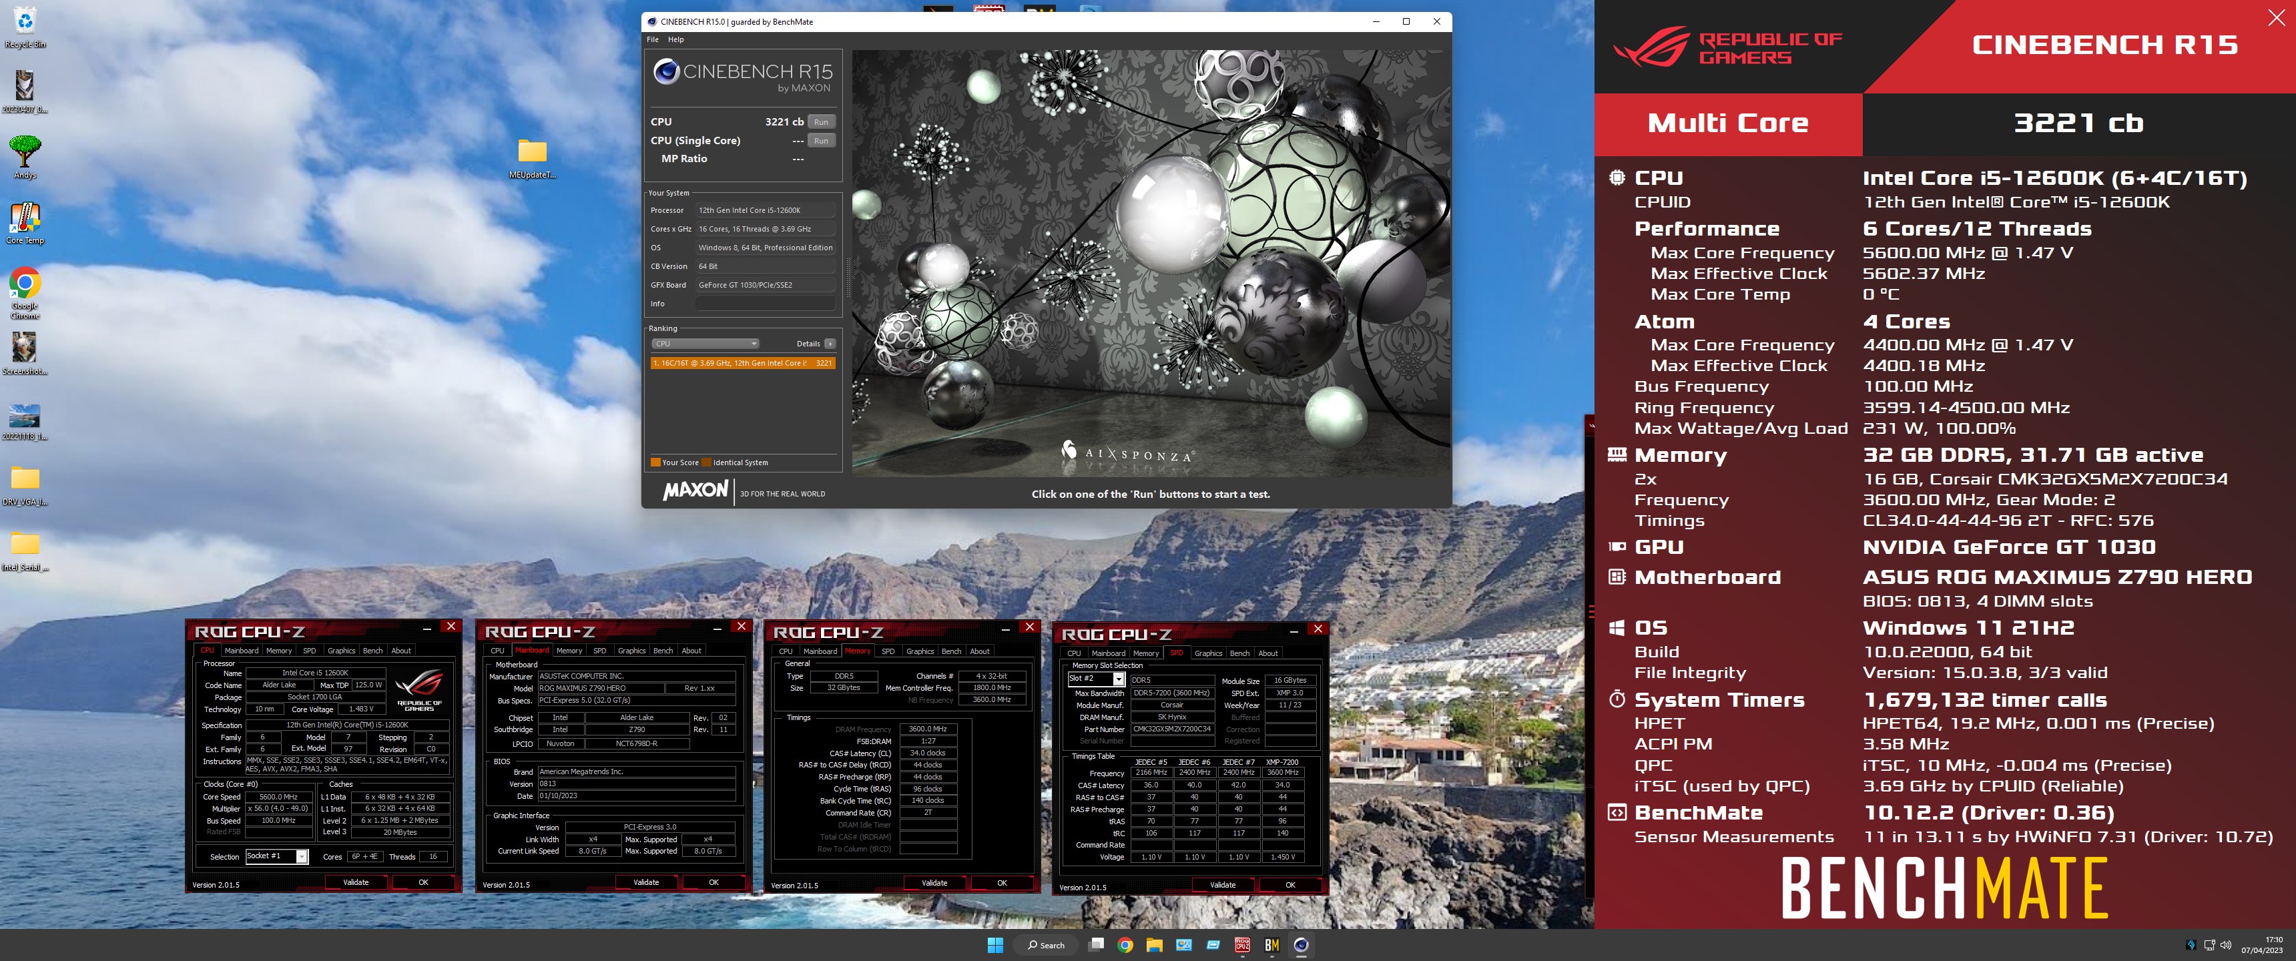Open the CPU ranking dropdown in Cinebench
The image size is (2296, 961).
(705, 343)
